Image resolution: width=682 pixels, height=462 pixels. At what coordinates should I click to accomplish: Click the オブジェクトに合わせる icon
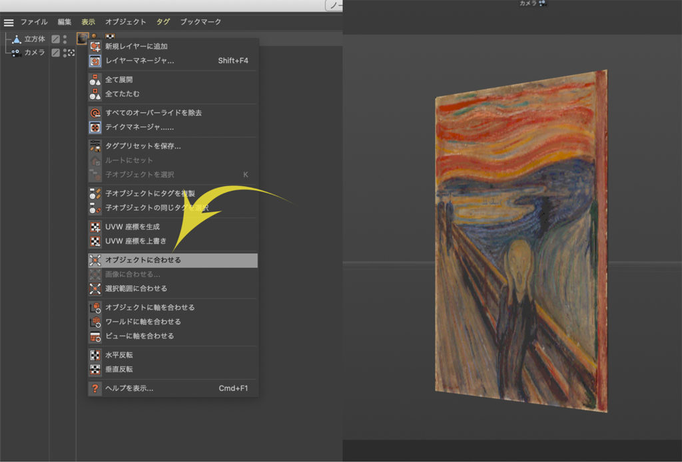coord(95,260)
